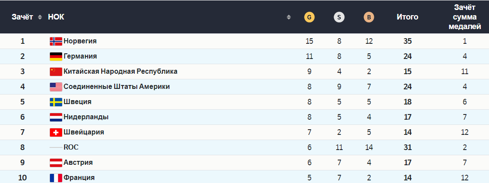Click the United States flag icon
Viewport: 489px width, 183px height.
(x=56, y=87)
